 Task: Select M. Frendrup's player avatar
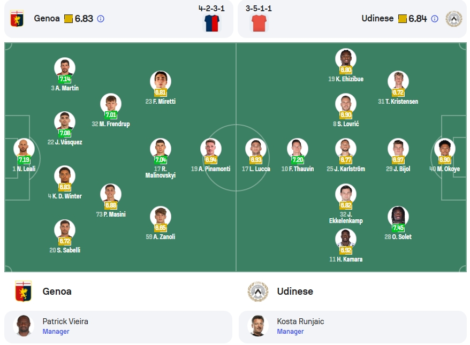click(111, 103)
